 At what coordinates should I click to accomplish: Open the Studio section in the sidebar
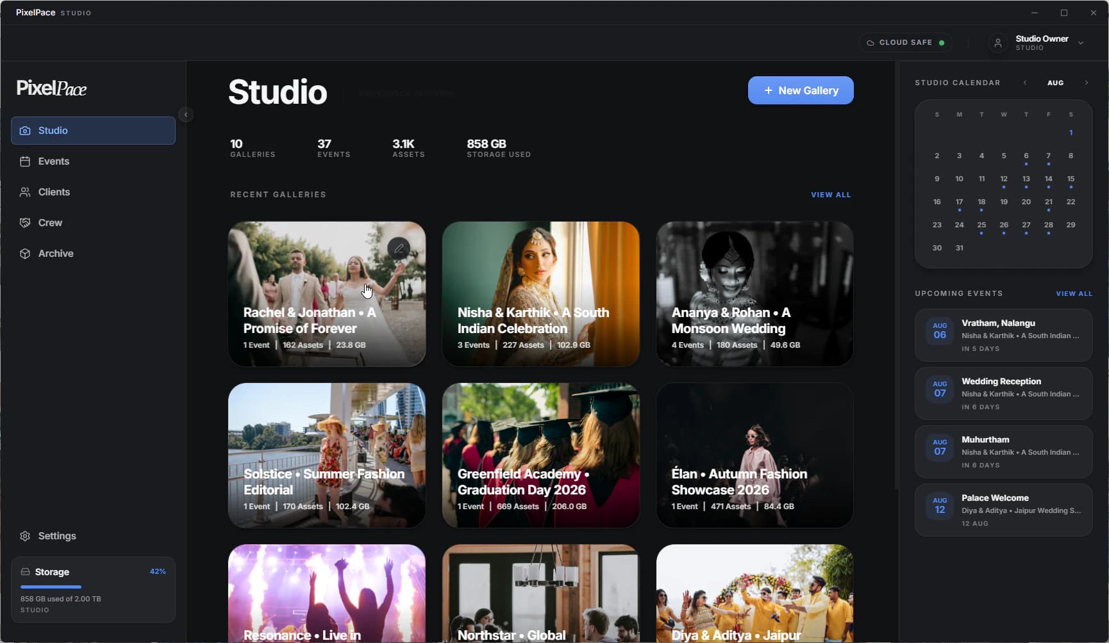click(x=93, y=131)
